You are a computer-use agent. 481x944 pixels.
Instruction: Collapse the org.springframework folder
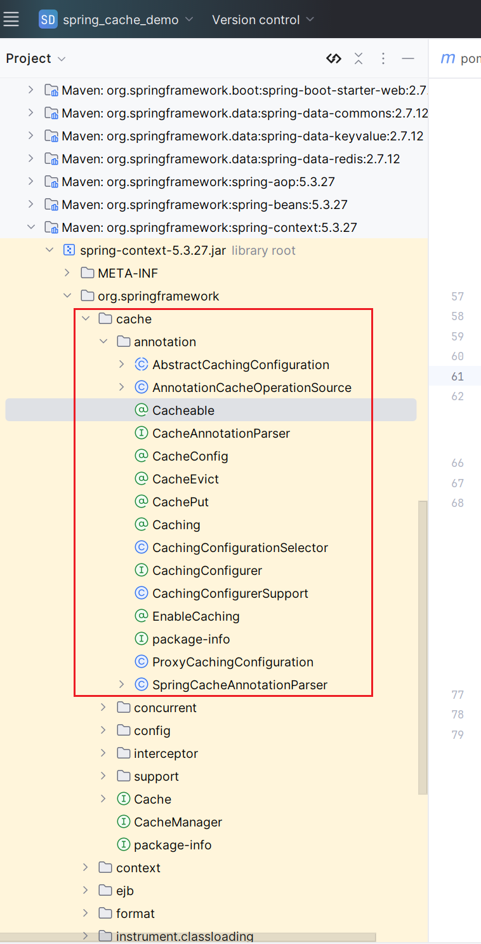point(67,296)
